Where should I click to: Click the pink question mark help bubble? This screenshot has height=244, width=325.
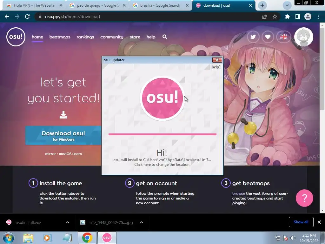(304, 198)
